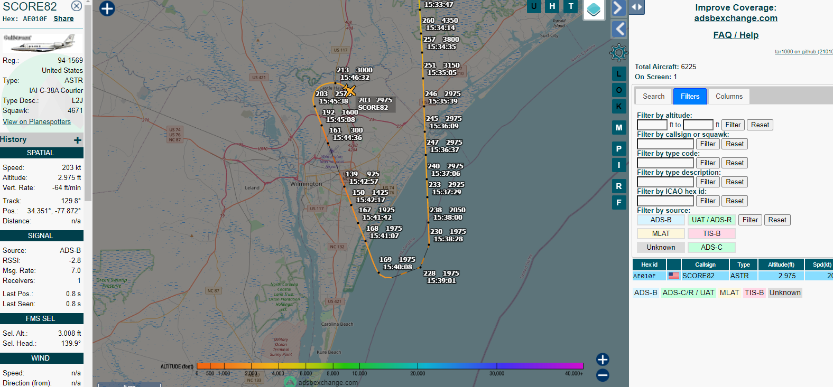Image resolution: width=833 pixels, height=387 pixels.
Task: Select the MLAT source swatch
Action: (661, 234)
